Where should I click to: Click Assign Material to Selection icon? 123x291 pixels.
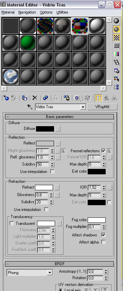[x=24, y=98]
